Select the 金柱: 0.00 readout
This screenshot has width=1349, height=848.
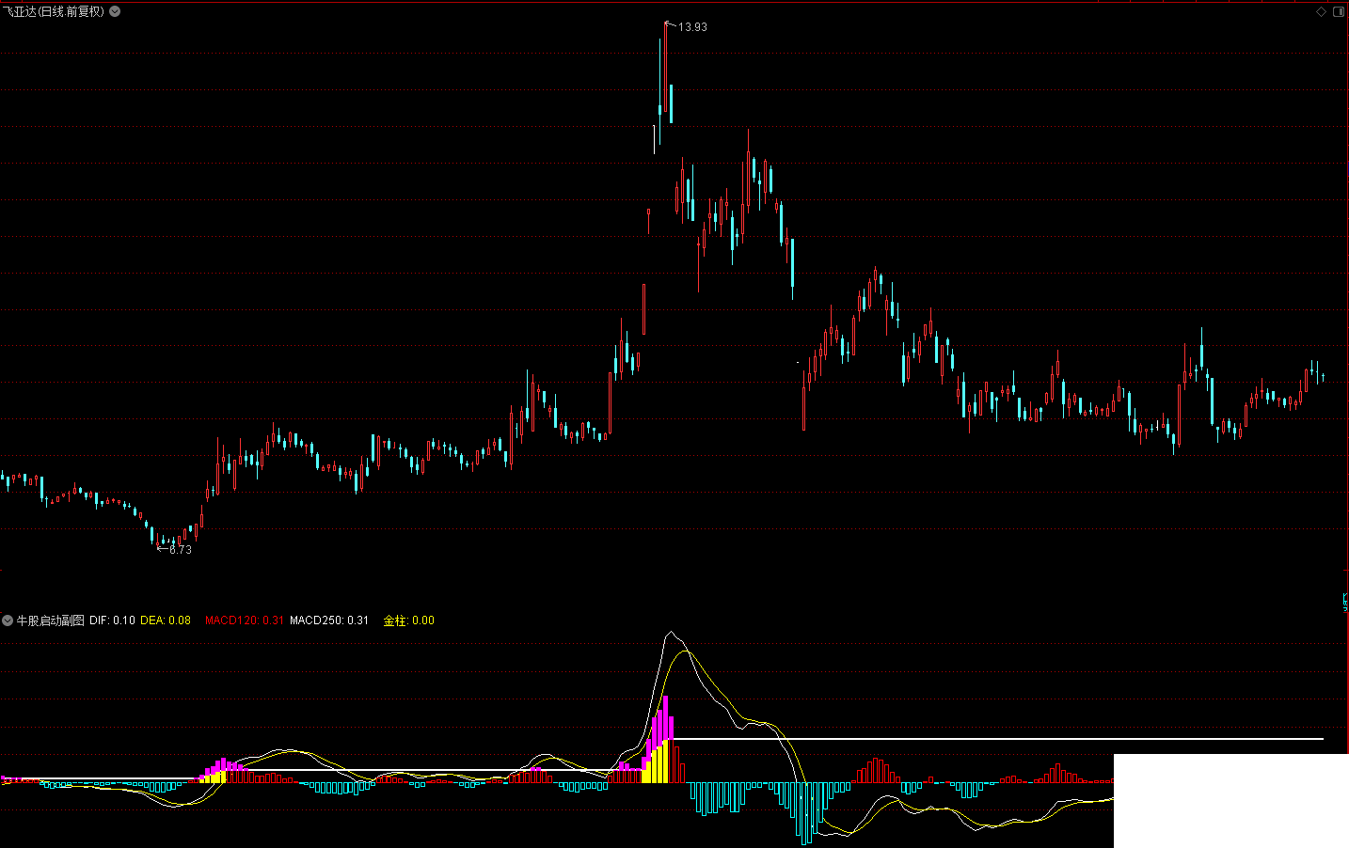click(x=409, y=620)
